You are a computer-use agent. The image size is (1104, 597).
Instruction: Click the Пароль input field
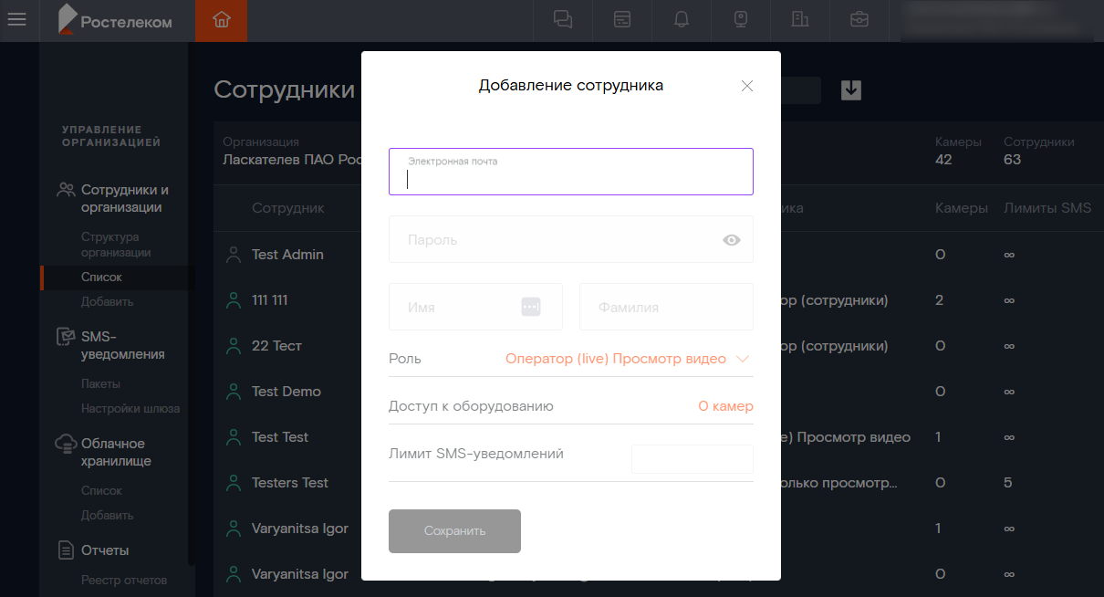click(x=571, y=239)
